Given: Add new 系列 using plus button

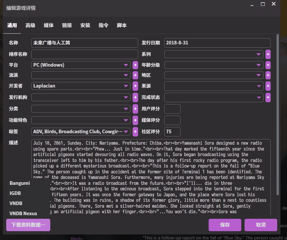Looking at the screenshot, I should click(268, 54).
